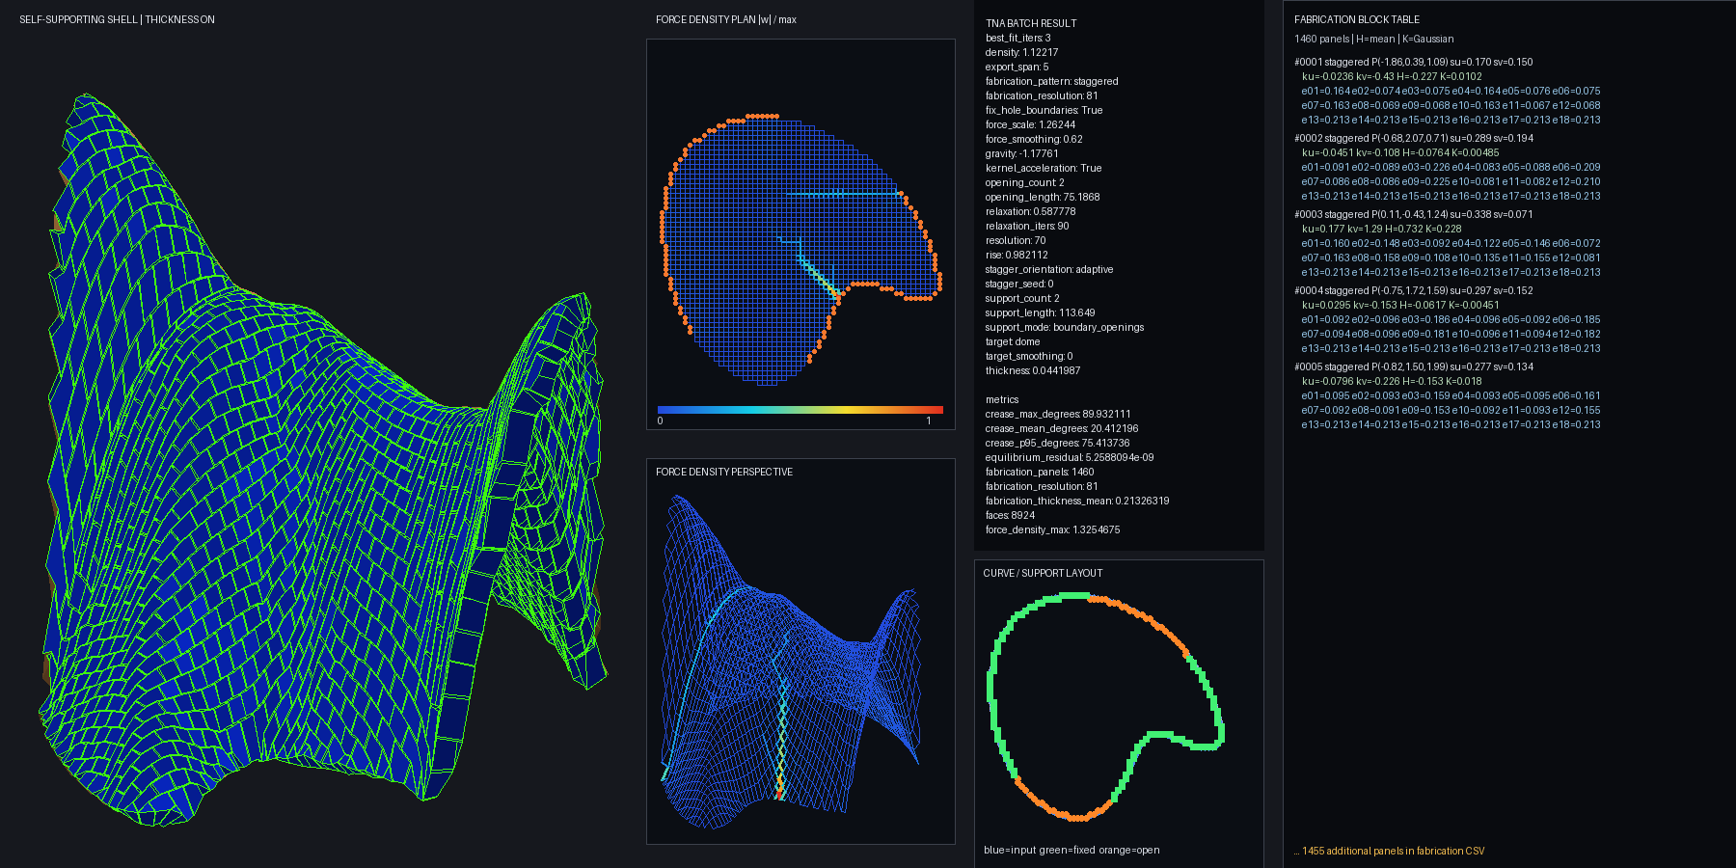Select panel #0002 staggered entry

pos(1447,167)
